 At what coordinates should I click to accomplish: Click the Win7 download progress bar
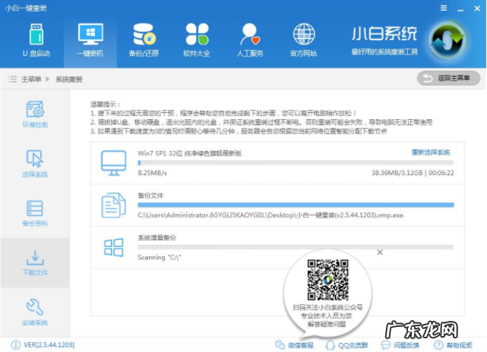point(296,162)
